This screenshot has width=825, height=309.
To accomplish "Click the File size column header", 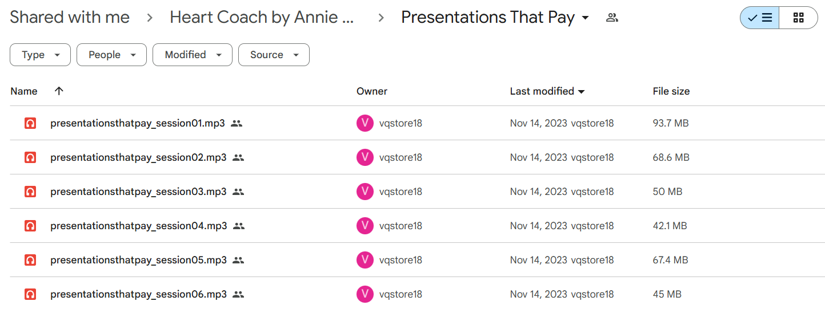I will click(671, 91).
